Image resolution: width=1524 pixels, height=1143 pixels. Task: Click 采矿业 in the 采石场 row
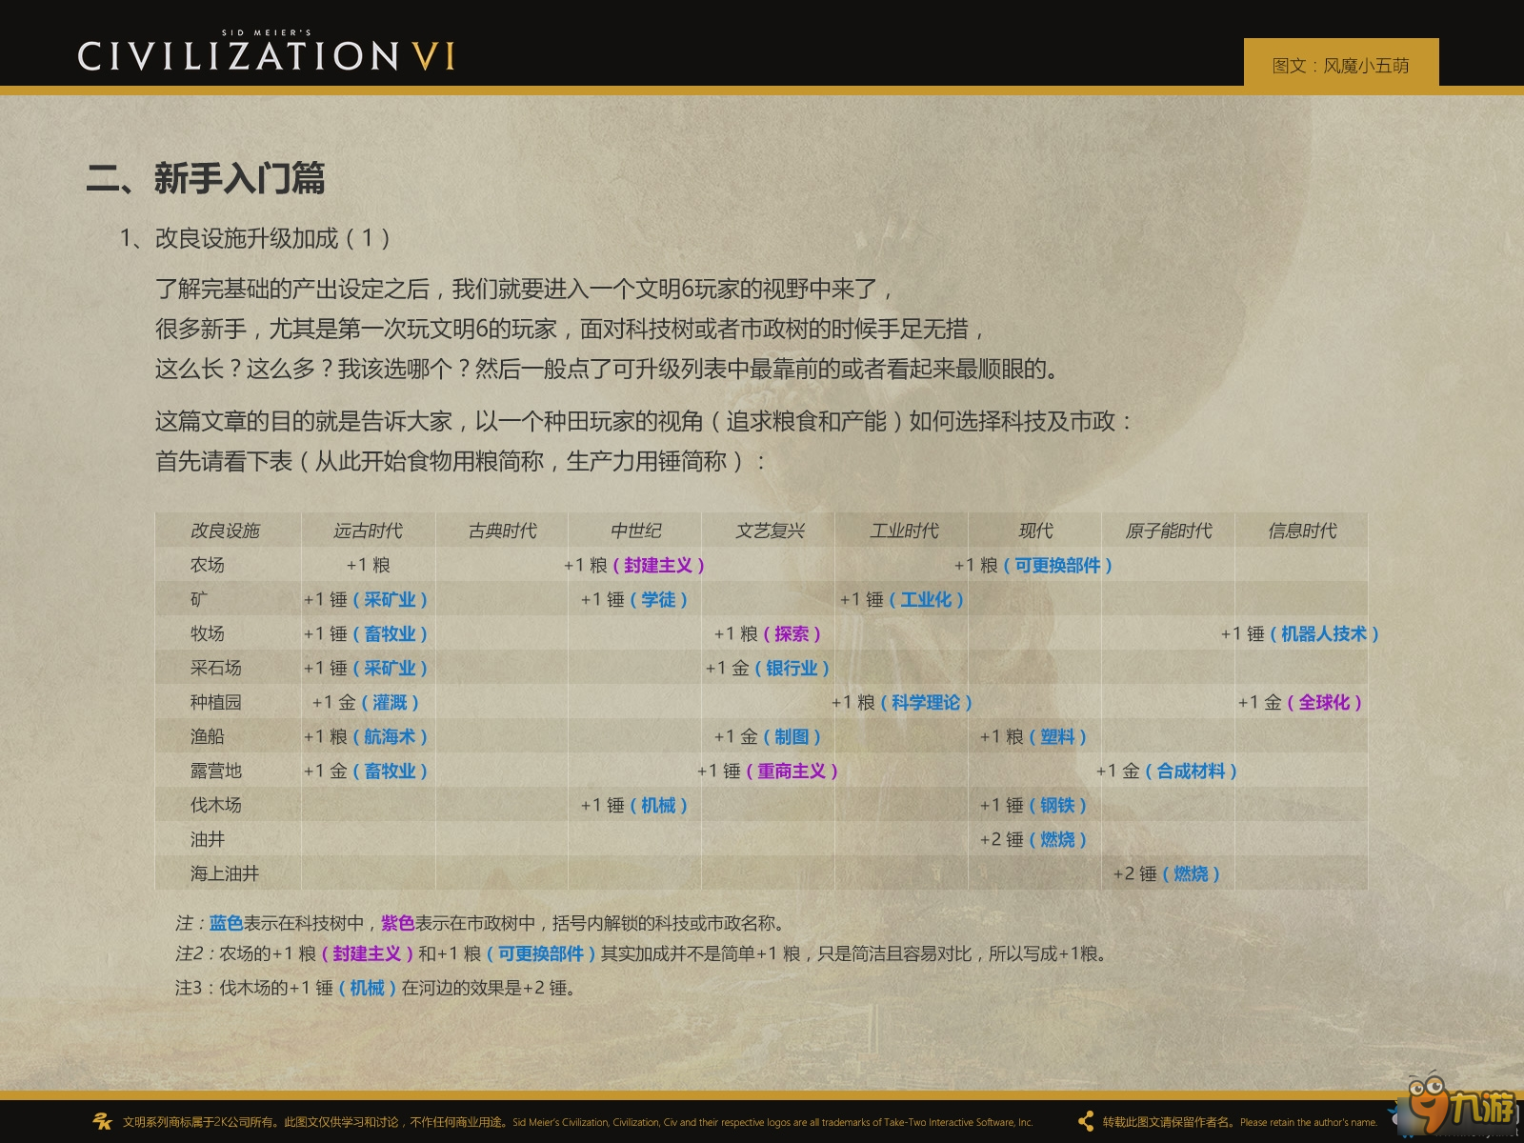pos(390,668)
